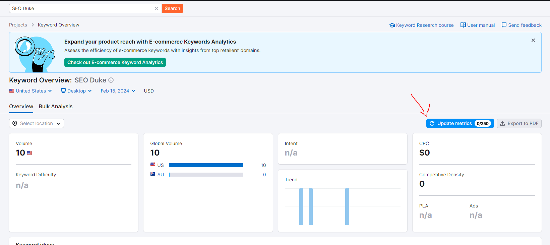
Task: Click the Keyword Difficulty label
Action: 36,175
